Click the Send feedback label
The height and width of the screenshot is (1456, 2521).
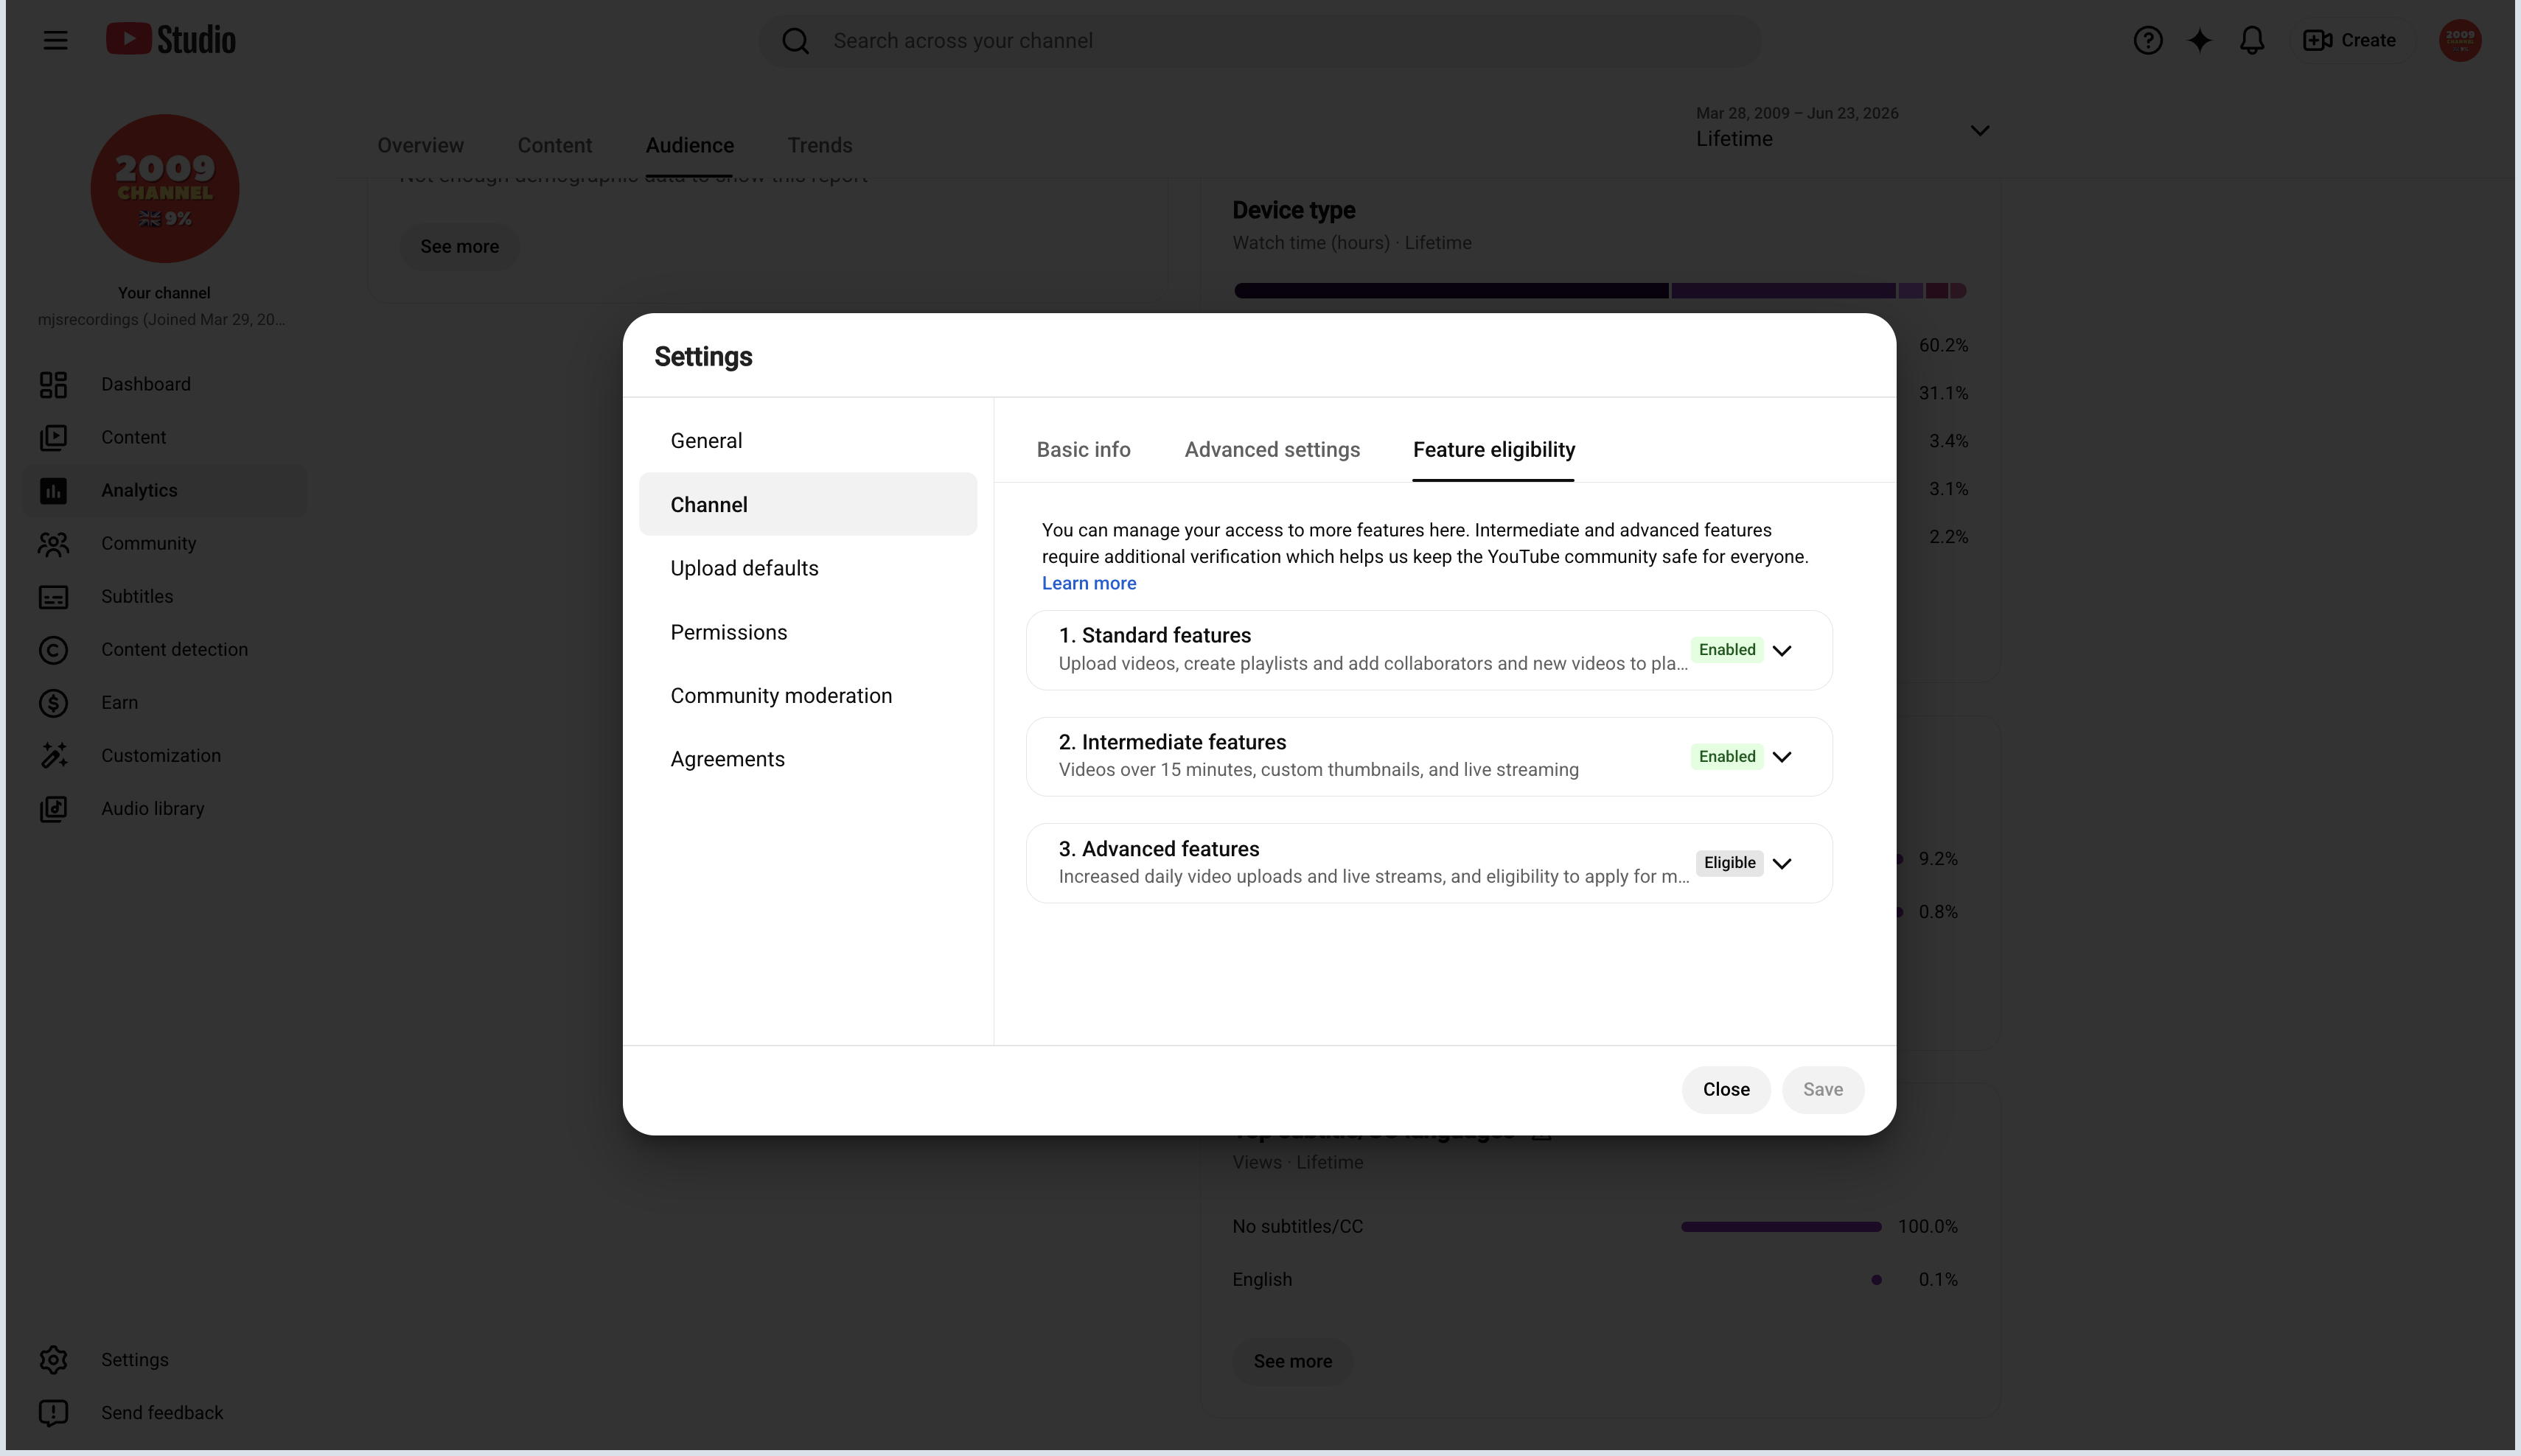(x=162, y=1413)
